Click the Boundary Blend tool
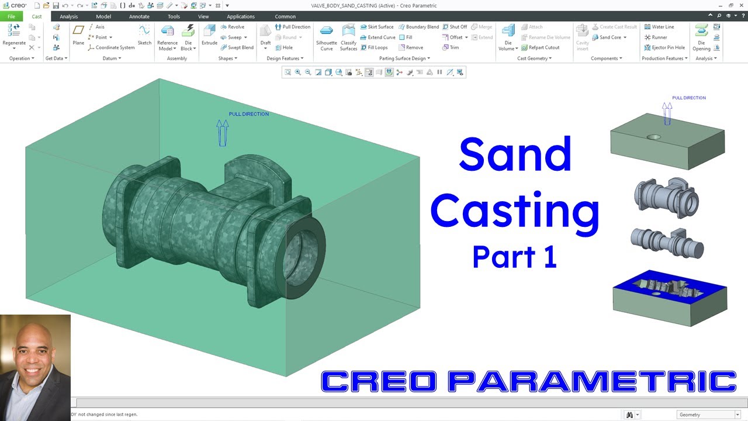Screen dimensions: 748x421 point(418,27)
